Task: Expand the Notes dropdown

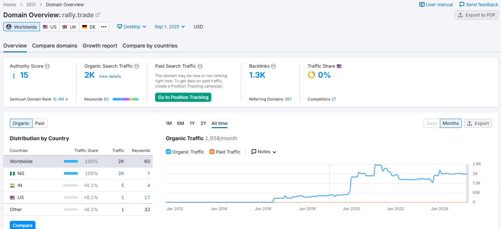Action: 264,152
